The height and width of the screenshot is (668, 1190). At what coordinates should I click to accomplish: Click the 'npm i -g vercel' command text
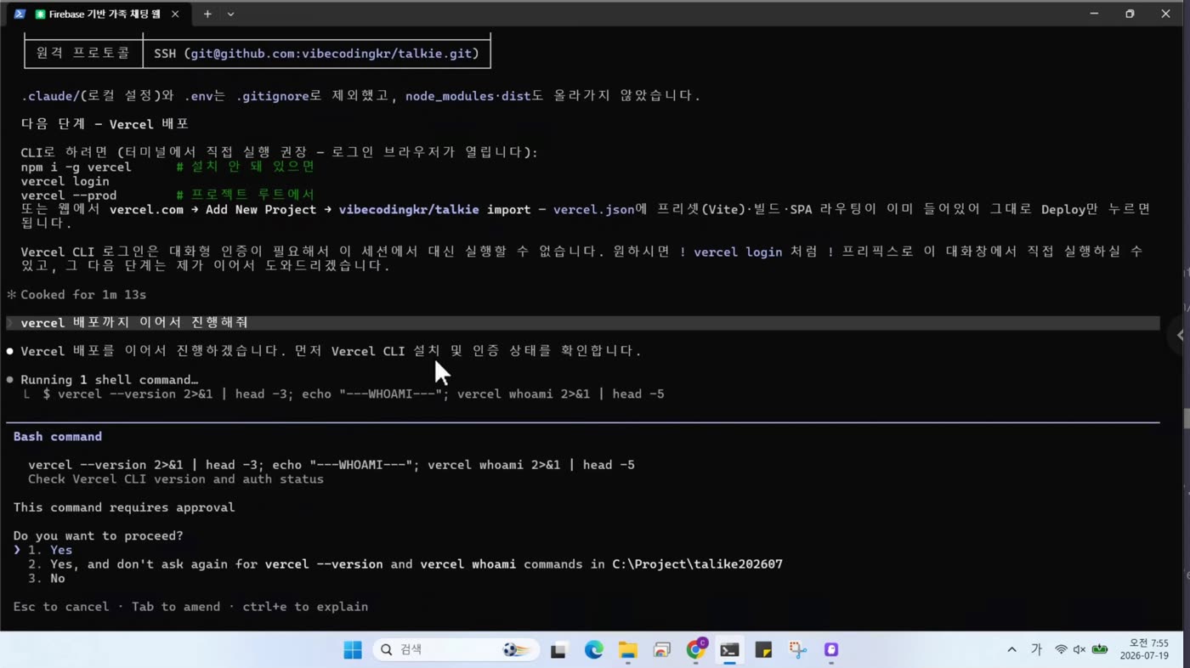[x=76, y=167]
